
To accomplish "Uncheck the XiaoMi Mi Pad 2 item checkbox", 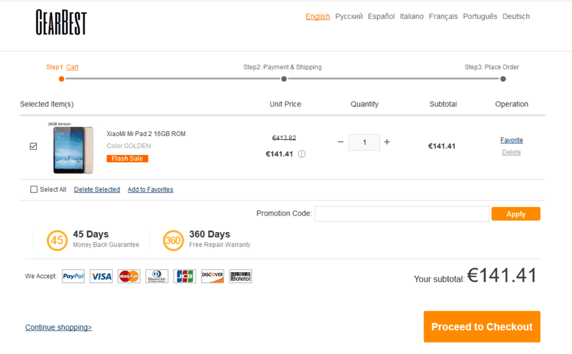I will [x=33, y=146].
